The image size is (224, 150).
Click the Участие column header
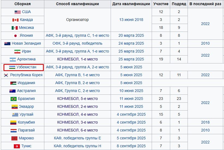click(x=161, y=4)
